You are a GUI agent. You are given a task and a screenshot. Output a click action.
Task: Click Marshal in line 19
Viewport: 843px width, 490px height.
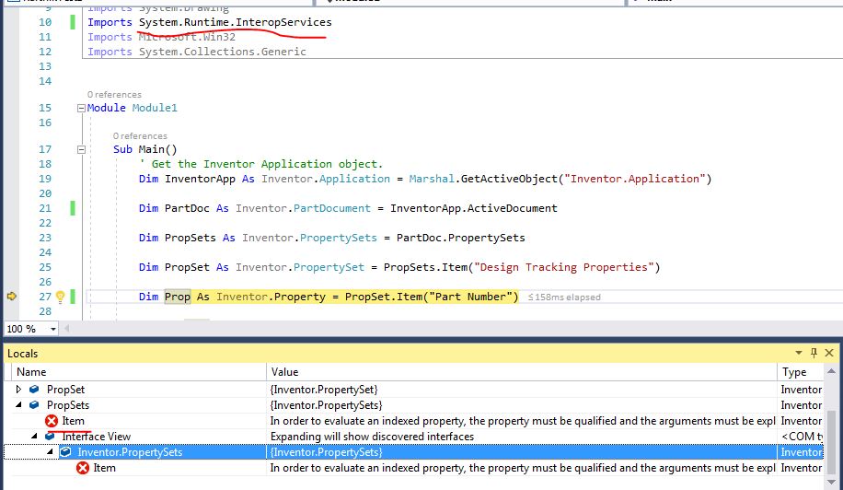coord(432,179)
